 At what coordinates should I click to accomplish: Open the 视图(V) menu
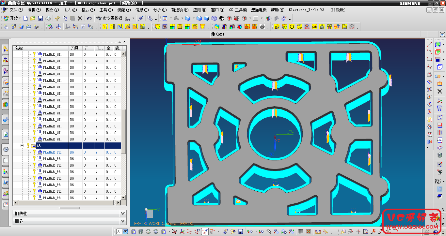[x=52, y=10]
